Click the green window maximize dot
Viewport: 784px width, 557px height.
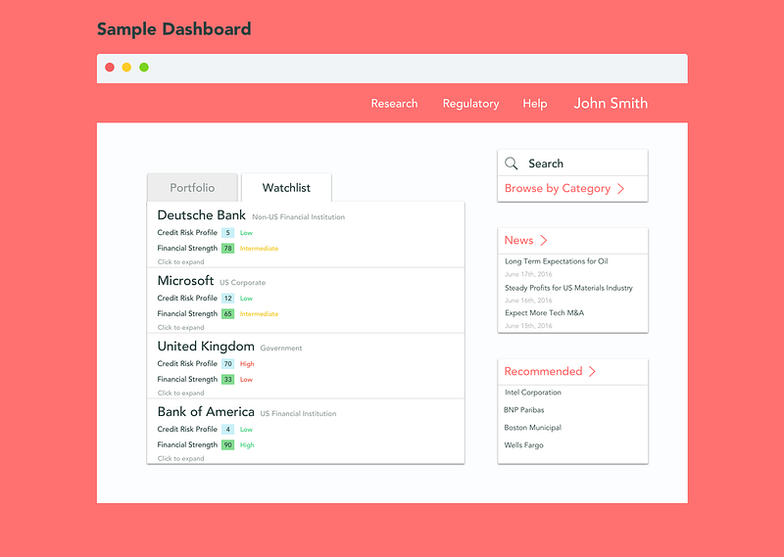tap(144, 68)
